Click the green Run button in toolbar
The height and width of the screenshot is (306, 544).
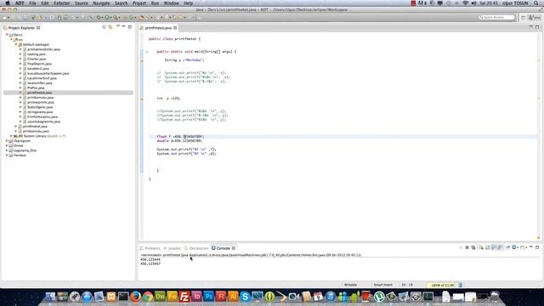[x=107, y=17]
